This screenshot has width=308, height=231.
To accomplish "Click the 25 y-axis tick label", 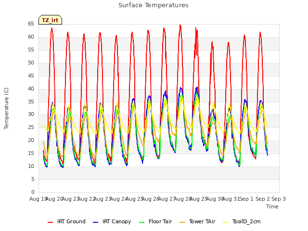I will coord(31,128).
